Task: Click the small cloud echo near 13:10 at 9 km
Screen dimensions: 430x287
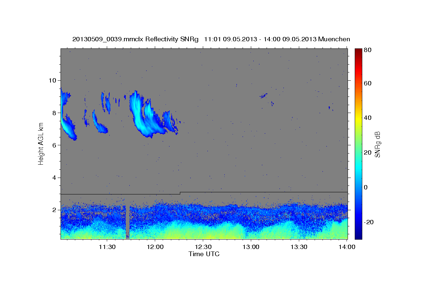Action: pos(264,95)
